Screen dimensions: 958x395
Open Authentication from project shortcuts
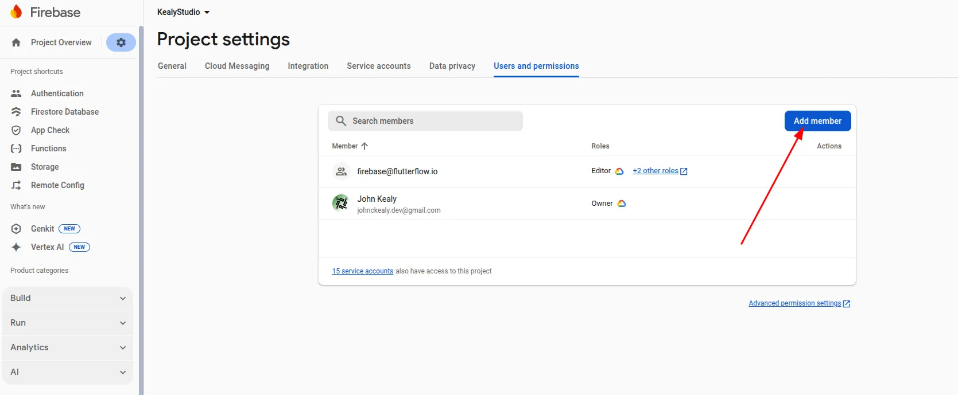pos(57,93)
